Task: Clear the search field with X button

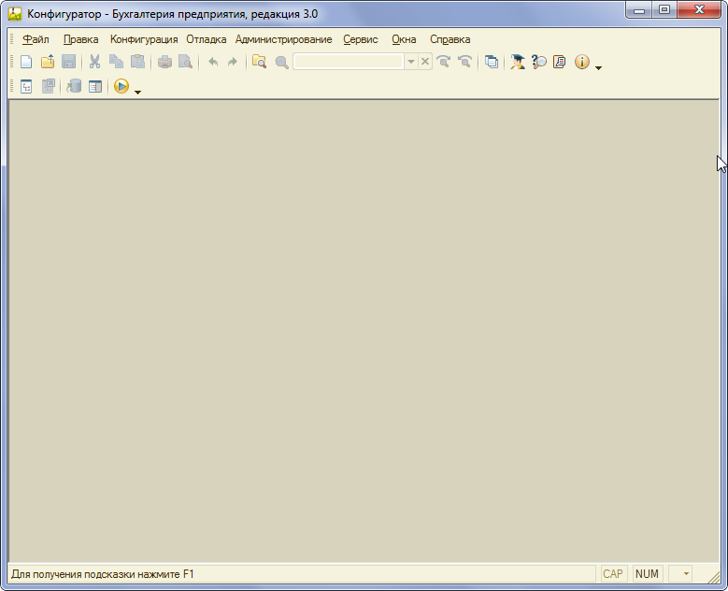Action: click(425, 62)
